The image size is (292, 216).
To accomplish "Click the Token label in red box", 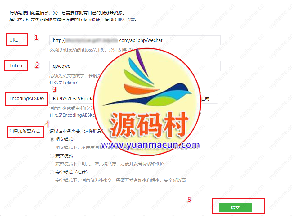I will tap(16, 66).
